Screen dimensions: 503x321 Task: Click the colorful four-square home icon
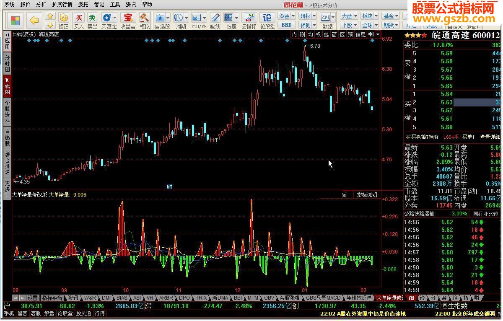click(15, 21)
